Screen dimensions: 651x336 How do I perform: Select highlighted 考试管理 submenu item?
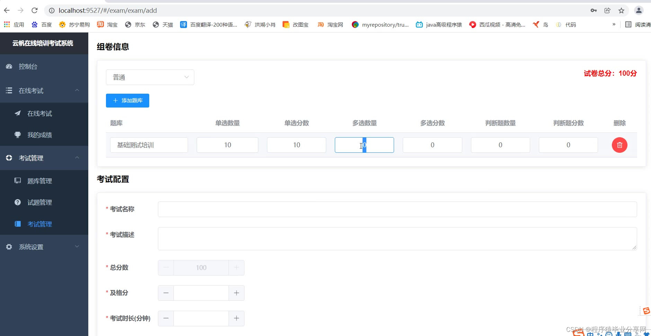click(x=44, y=224)
